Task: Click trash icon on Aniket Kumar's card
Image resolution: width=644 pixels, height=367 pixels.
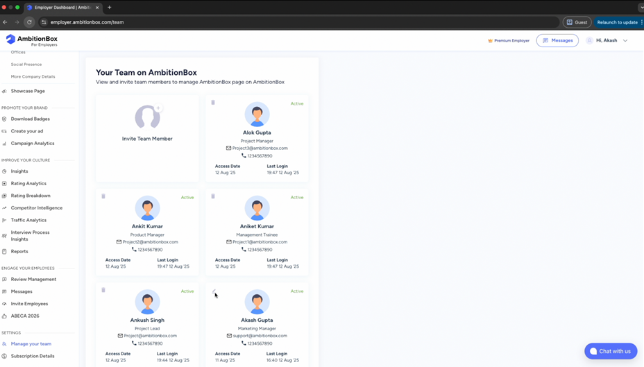Action: (x=213, y=196)
